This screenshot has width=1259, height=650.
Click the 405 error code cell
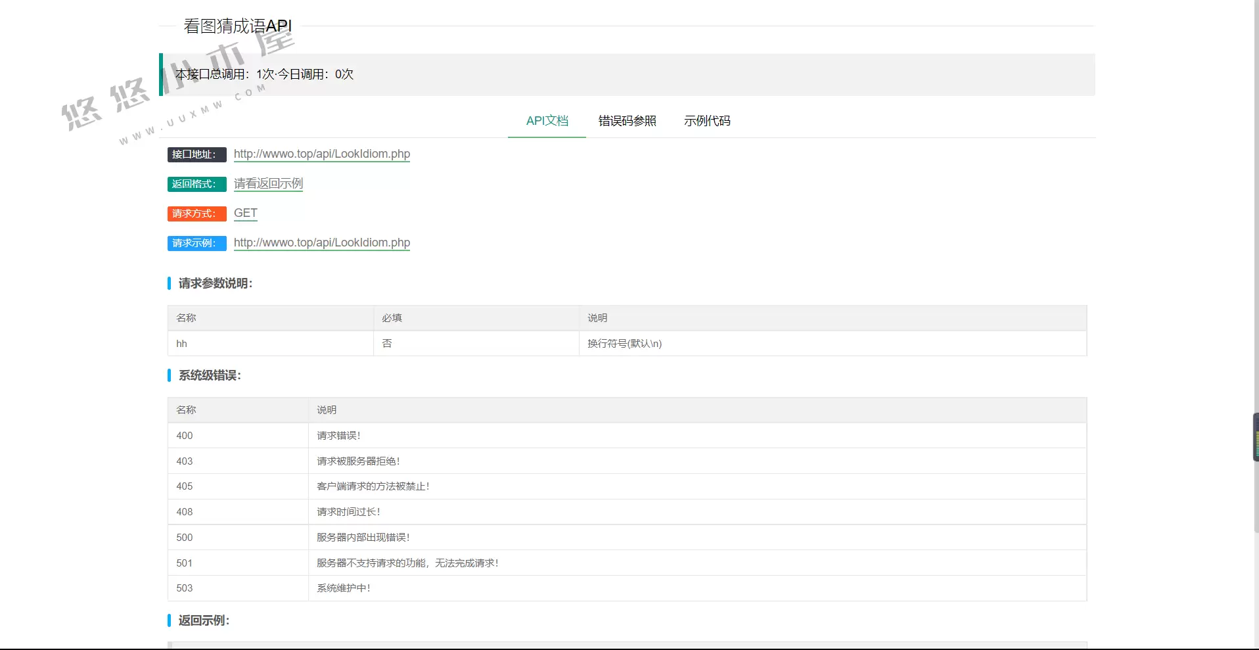pyautogui.click(x=238, y=486)
